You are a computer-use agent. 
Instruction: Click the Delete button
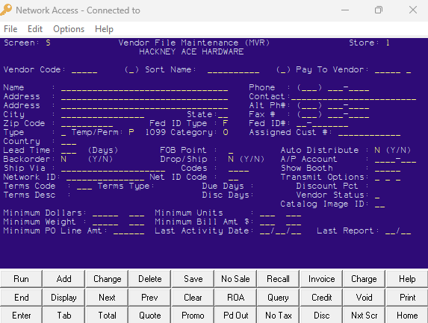tap(150, 279)
